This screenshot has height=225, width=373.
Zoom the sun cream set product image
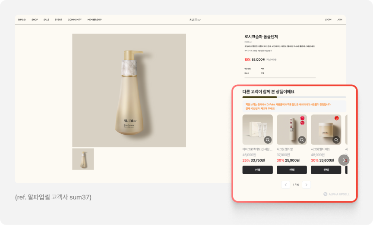pyautogui.click(x=268, y=140)
